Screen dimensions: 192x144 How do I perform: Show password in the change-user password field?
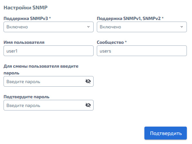88,81
